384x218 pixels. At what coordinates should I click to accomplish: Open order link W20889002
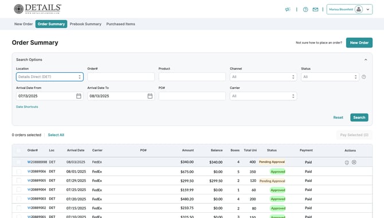tap(37, 208)
